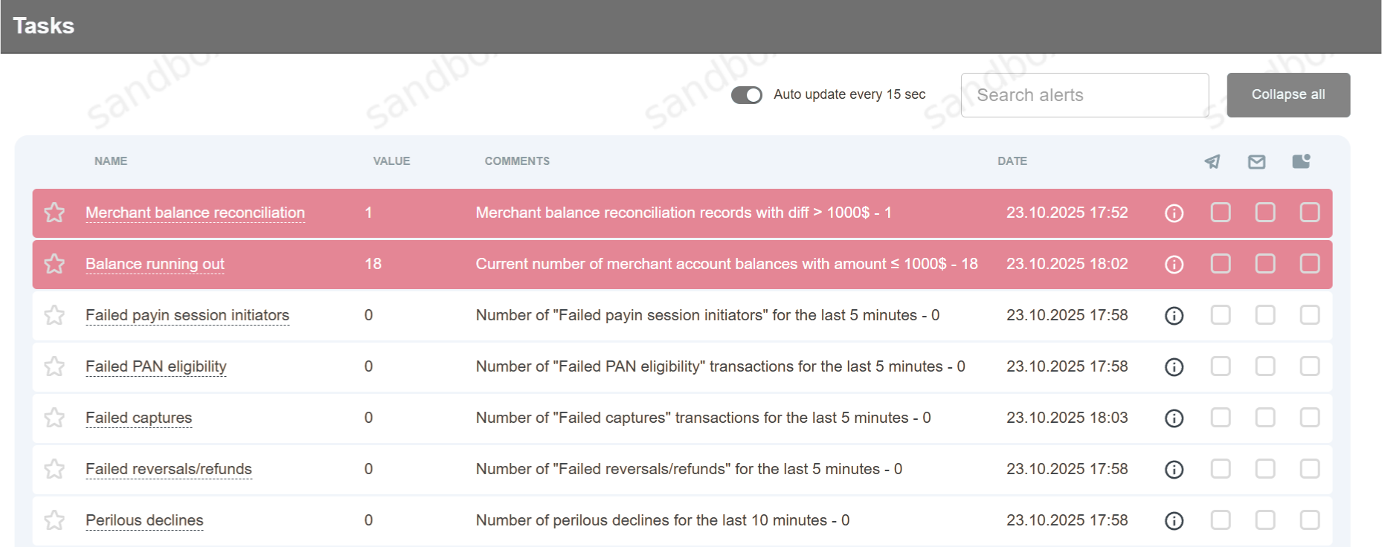The image size is (1382, 547).
Task: Star the Failed reversals/refunds task
Action: (x=54, y=469)
